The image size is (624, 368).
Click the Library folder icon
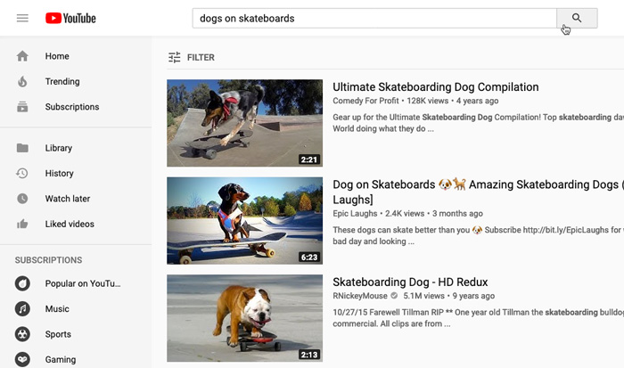(x=22, y=148)
